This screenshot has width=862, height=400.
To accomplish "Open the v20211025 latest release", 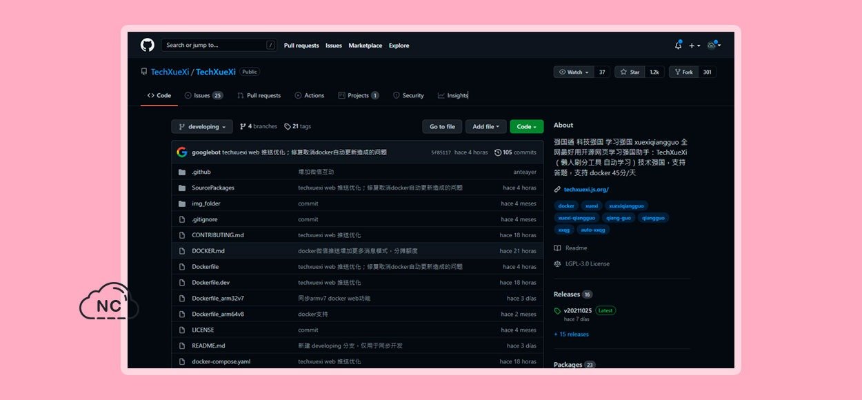I will tap(578, 311).
